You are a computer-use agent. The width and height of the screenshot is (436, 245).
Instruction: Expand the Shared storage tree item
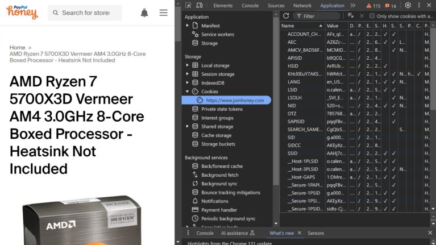point(188,127)
